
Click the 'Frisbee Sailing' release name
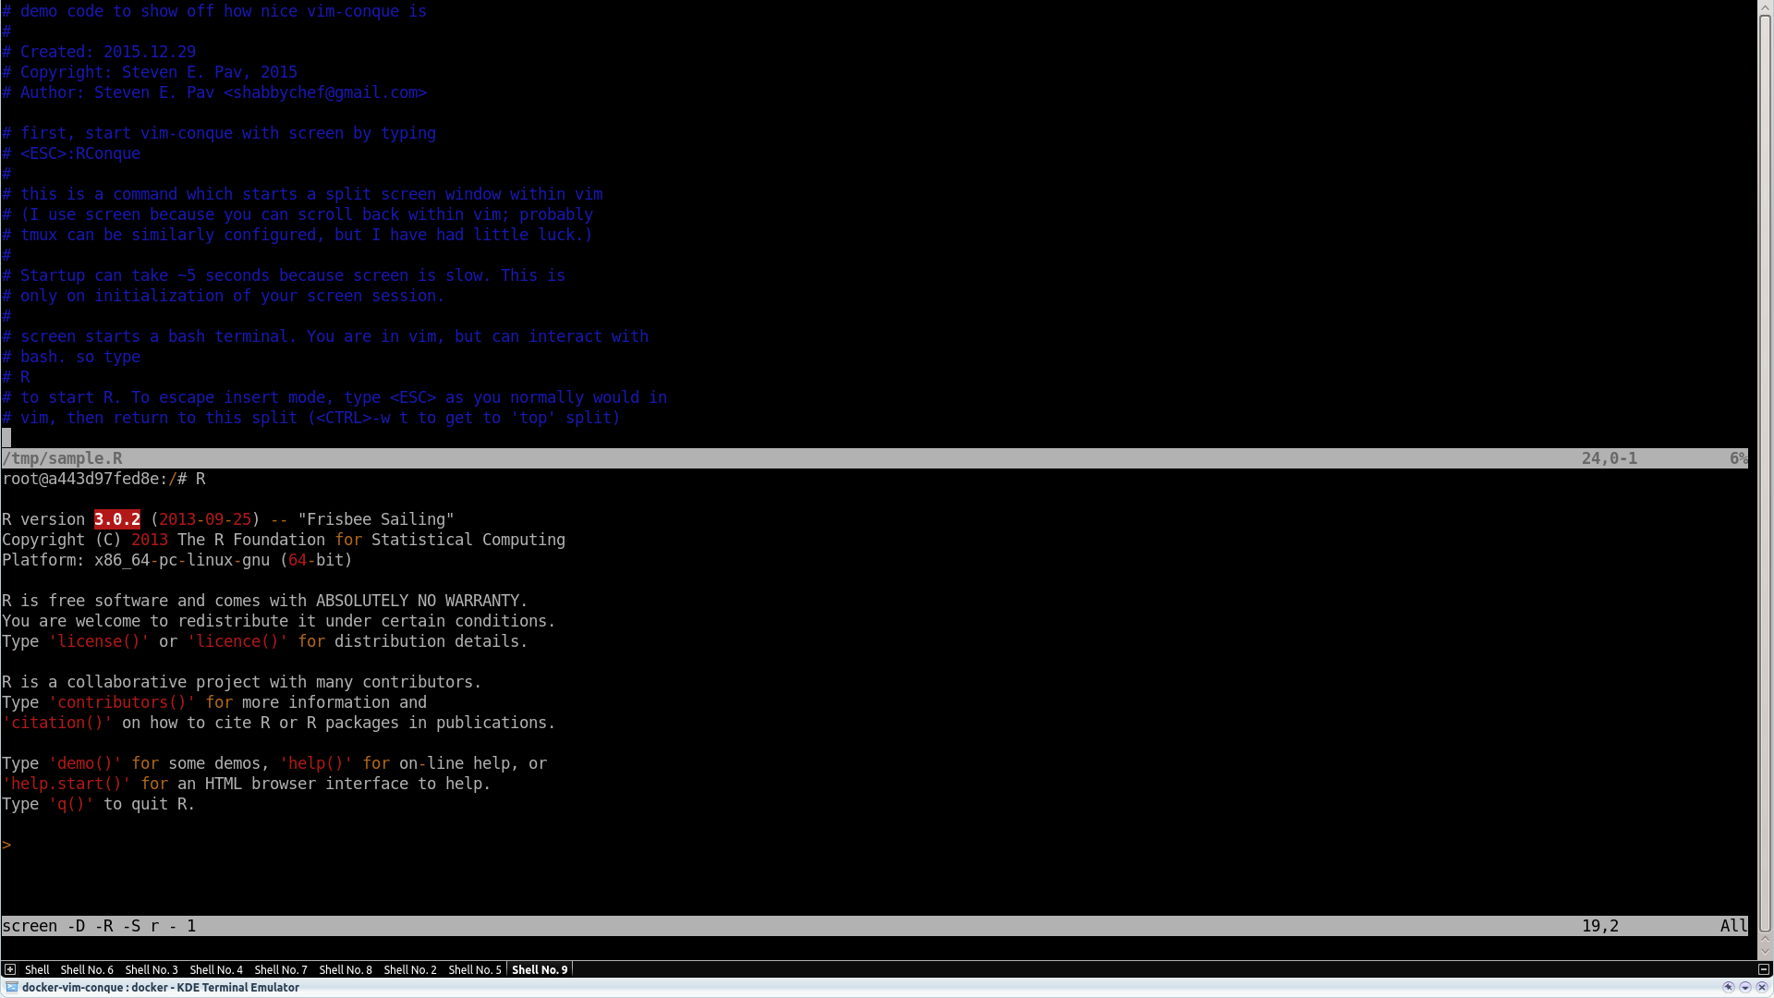click(x=376, y=519)
